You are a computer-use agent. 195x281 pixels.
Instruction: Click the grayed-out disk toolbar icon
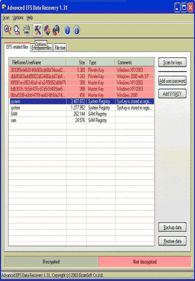click(x=27, y=30)
